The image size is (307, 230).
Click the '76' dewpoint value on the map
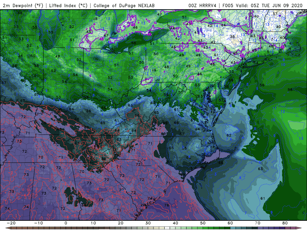(x=167, y=205)
